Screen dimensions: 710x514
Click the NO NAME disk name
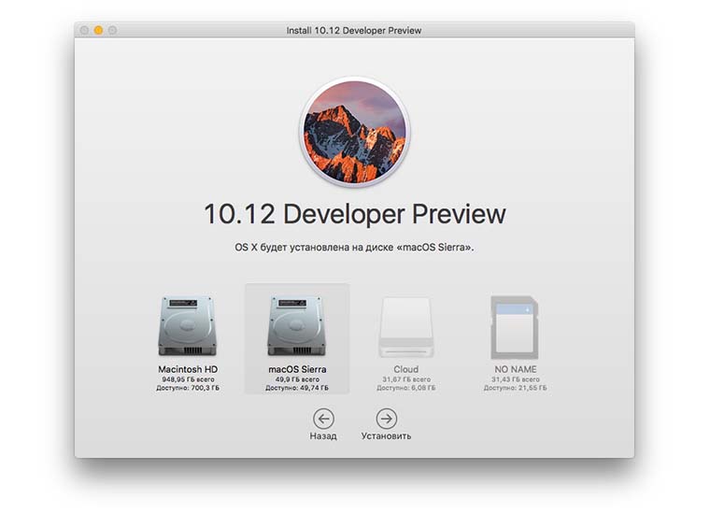[x=516, y=369]
